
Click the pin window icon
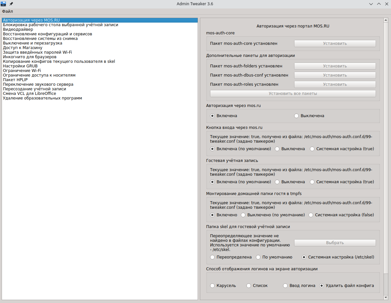[x=11, y=4]
